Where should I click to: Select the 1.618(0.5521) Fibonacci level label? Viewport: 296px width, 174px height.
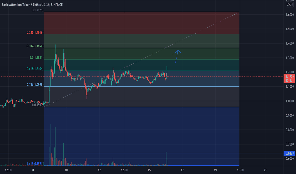pos(35,164)
